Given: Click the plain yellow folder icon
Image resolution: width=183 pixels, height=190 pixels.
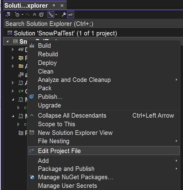Looking at the screenshot, I should pyautogui.click(x=21, y=66).
